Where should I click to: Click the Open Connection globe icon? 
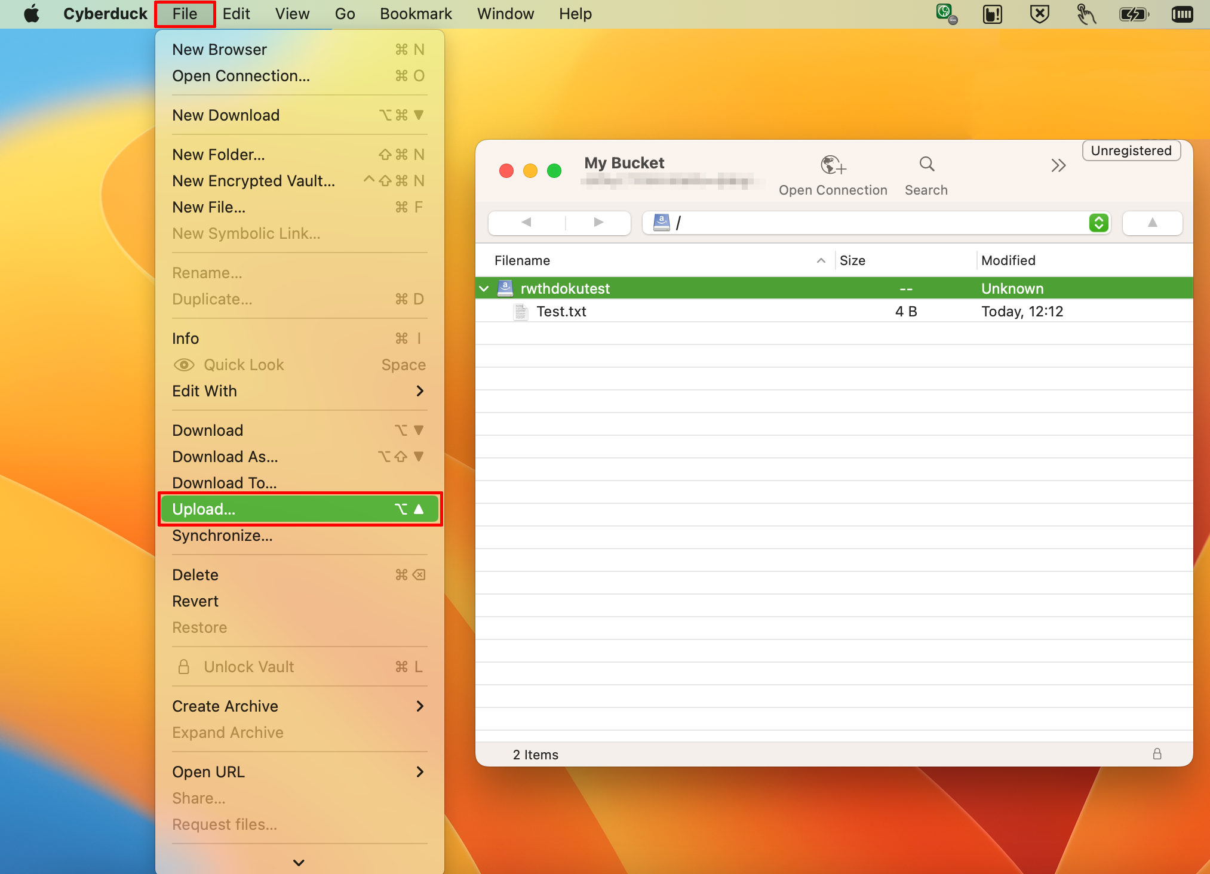pos(833,165)
